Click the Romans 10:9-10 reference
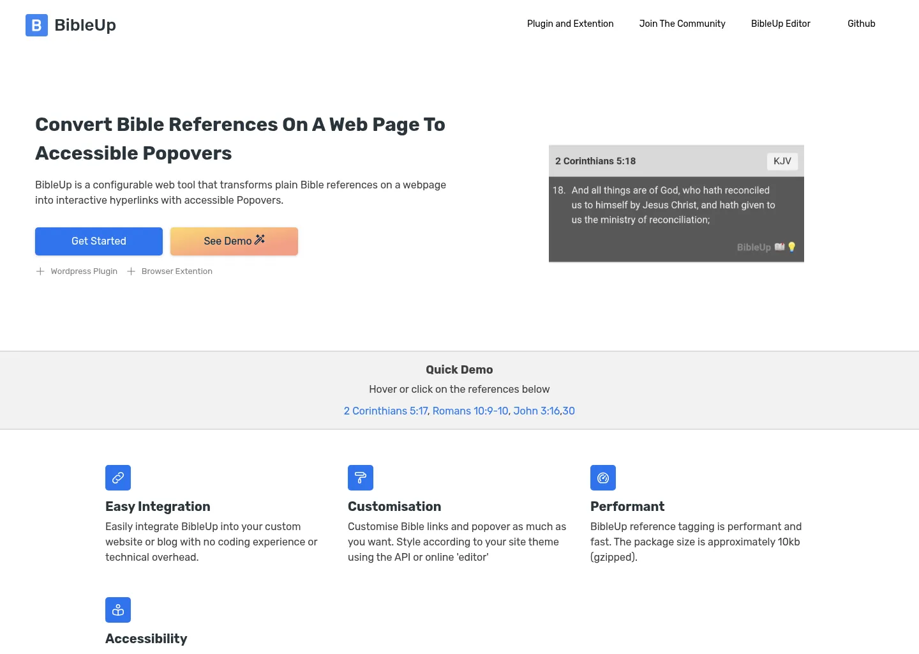The image size is (919, 654). tap(470, 411)
